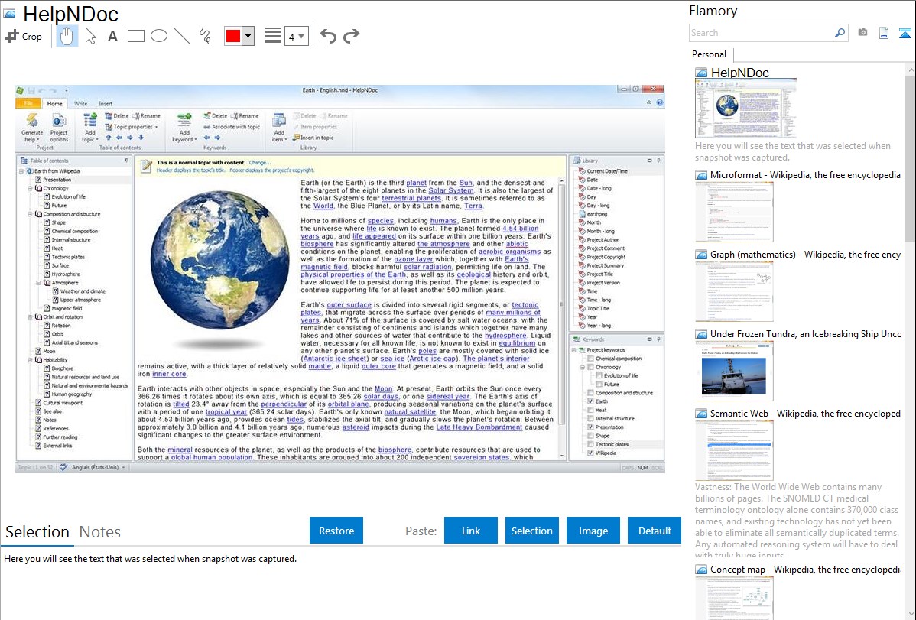Activate the hand pan tool
Viewport: 916px width, 620px height.
coord(67,36)
